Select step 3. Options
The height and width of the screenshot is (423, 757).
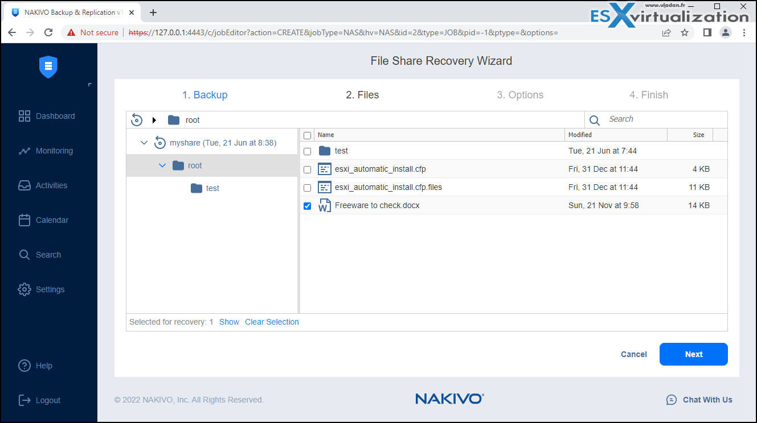tap(520, 95)
